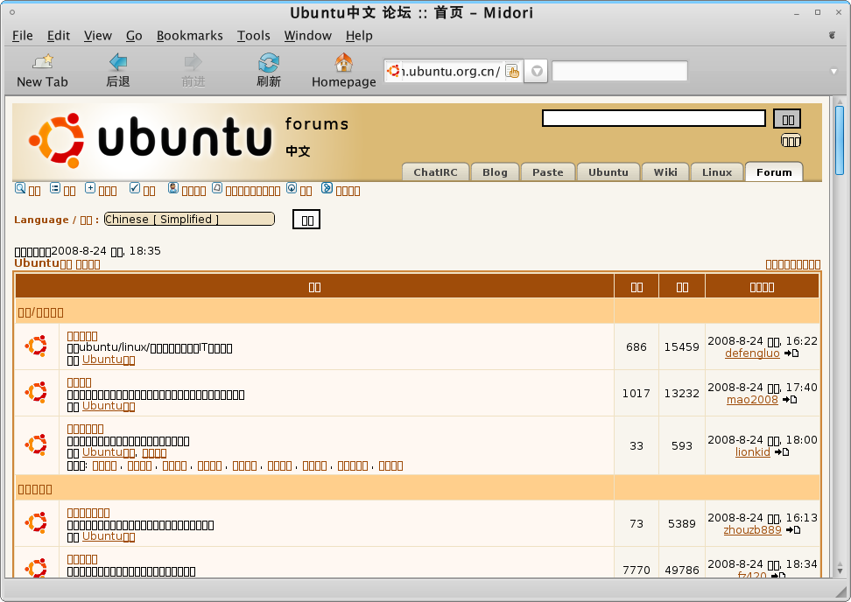Click the Ubuntu favicon in address bar

pos(393,71)
